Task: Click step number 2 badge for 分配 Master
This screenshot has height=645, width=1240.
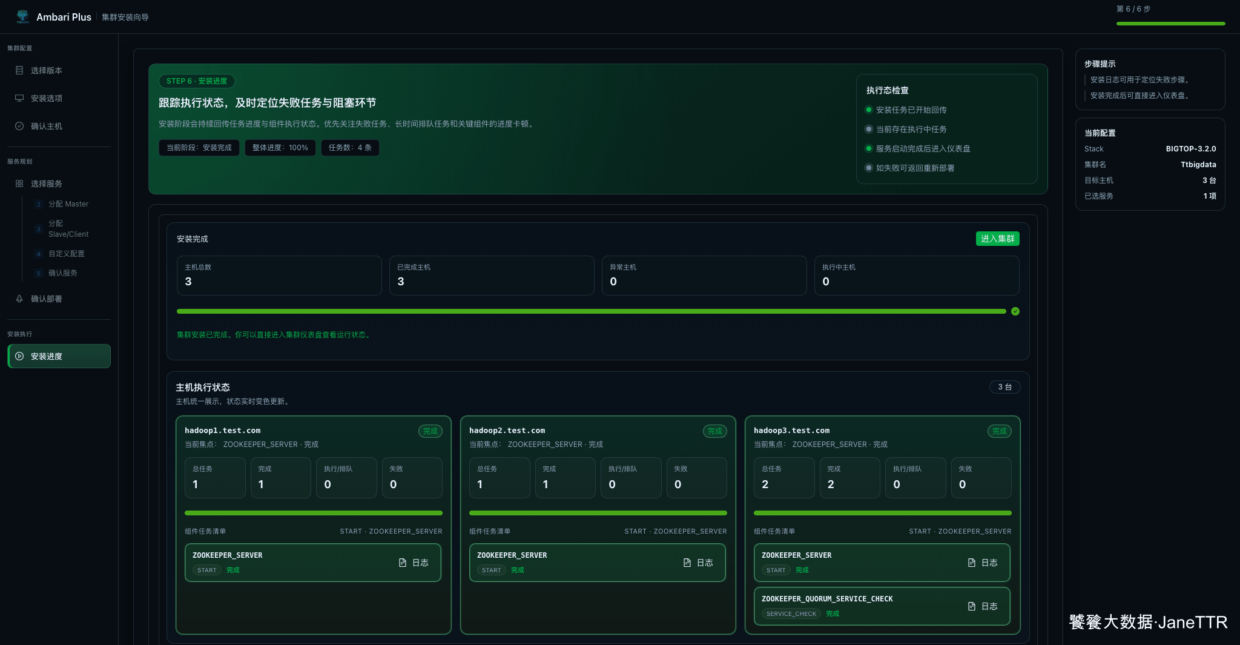Action: click(39, 204)
